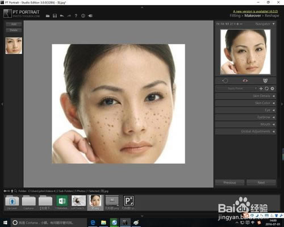Expand the Global Adjustments section
Screen dimensions: 284x227
pos(245,132)
